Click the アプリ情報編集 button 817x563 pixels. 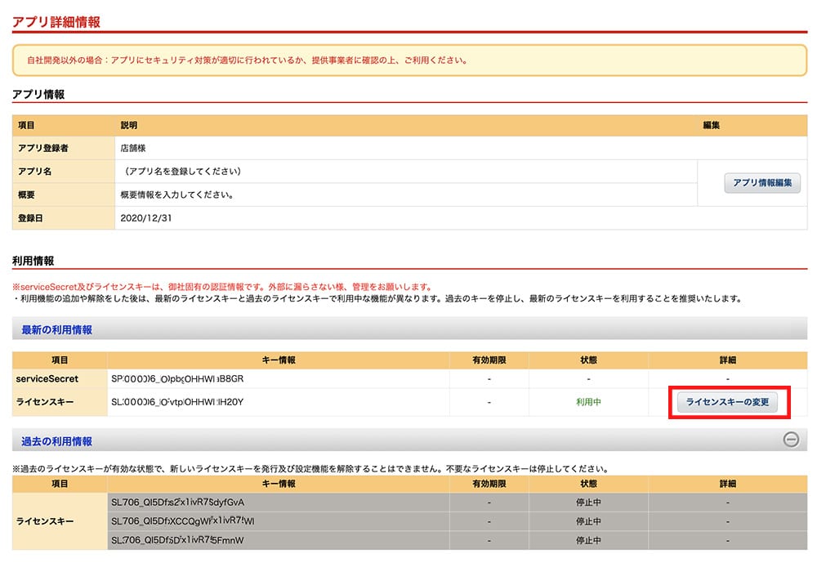[762, 183]
